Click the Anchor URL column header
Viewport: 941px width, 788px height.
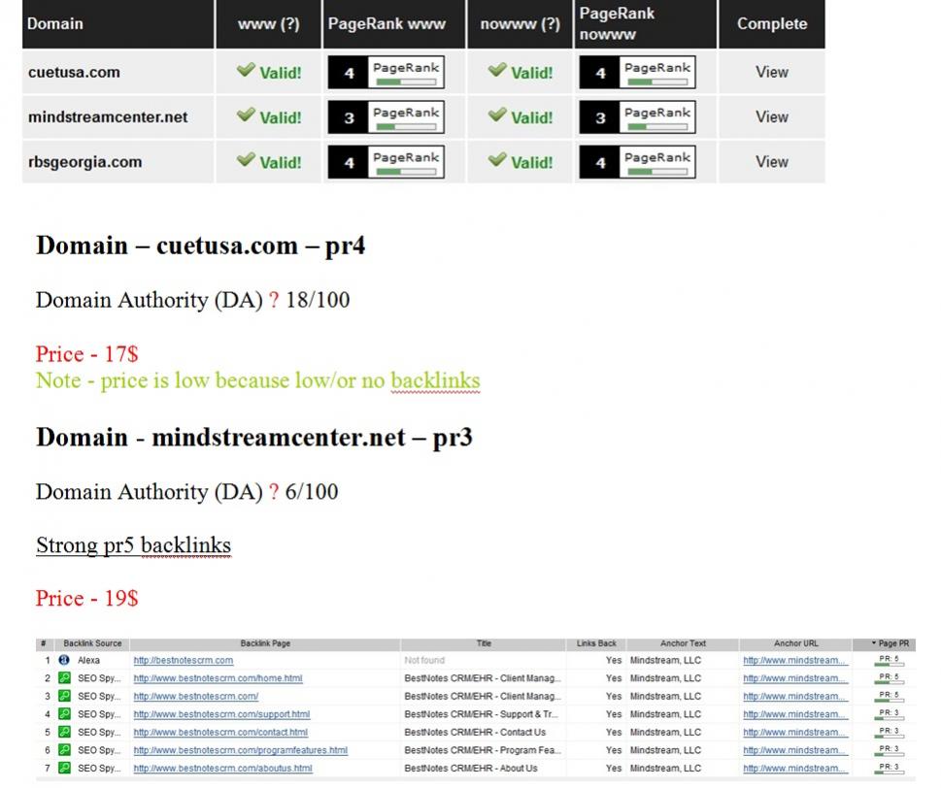click(x=795, y=643)
